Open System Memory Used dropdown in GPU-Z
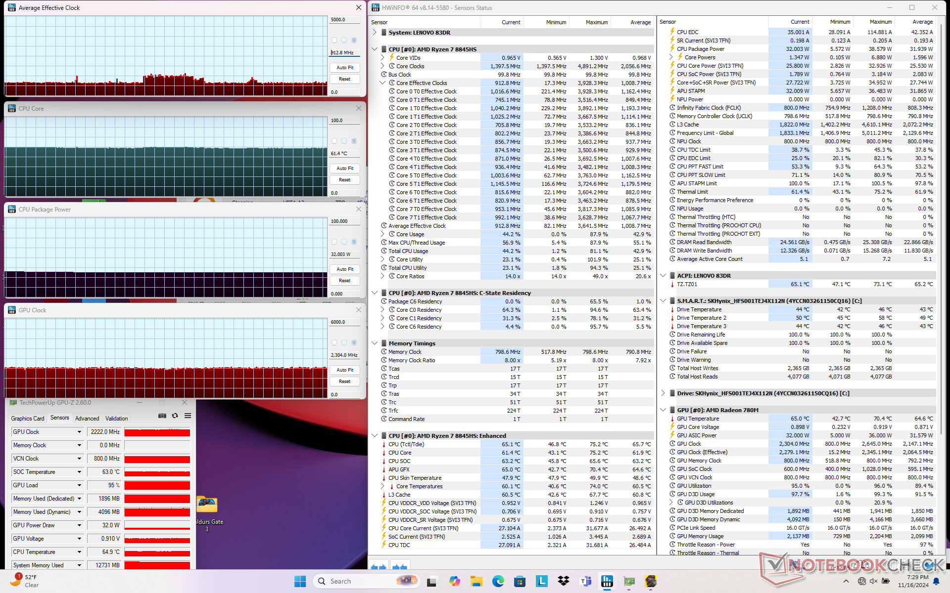 [79, 565]
